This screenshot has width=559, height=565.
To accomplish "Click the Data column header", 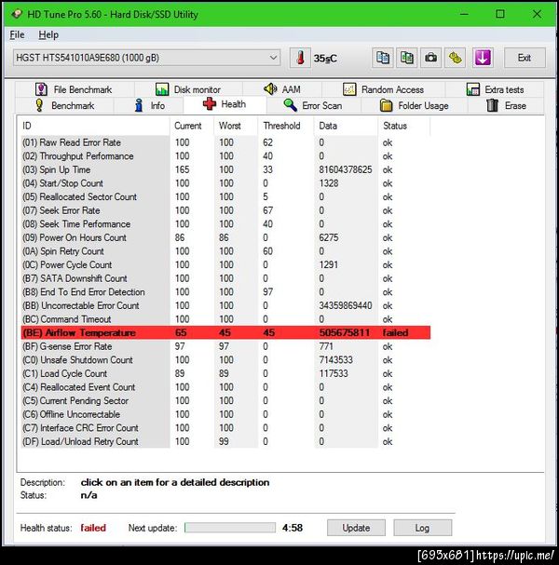I will (x=346, y=126).
